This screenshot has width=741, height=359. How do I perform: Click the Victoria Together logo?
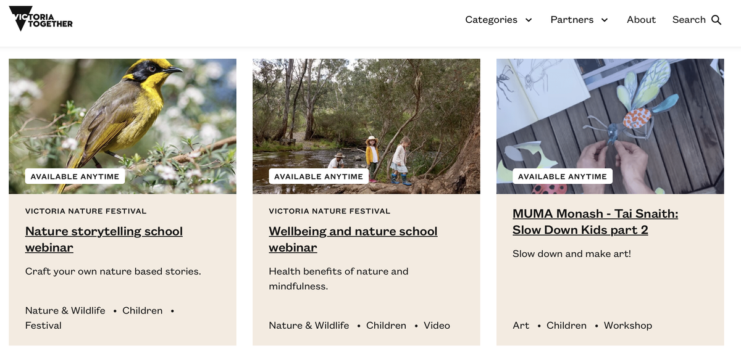(41, 19)
